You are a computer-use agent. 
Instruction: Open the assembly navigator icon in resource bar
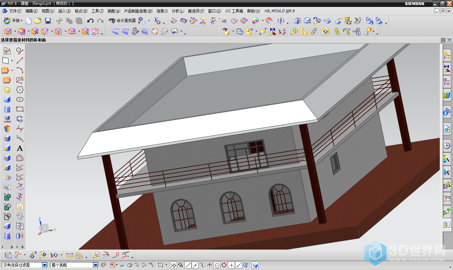447,55
